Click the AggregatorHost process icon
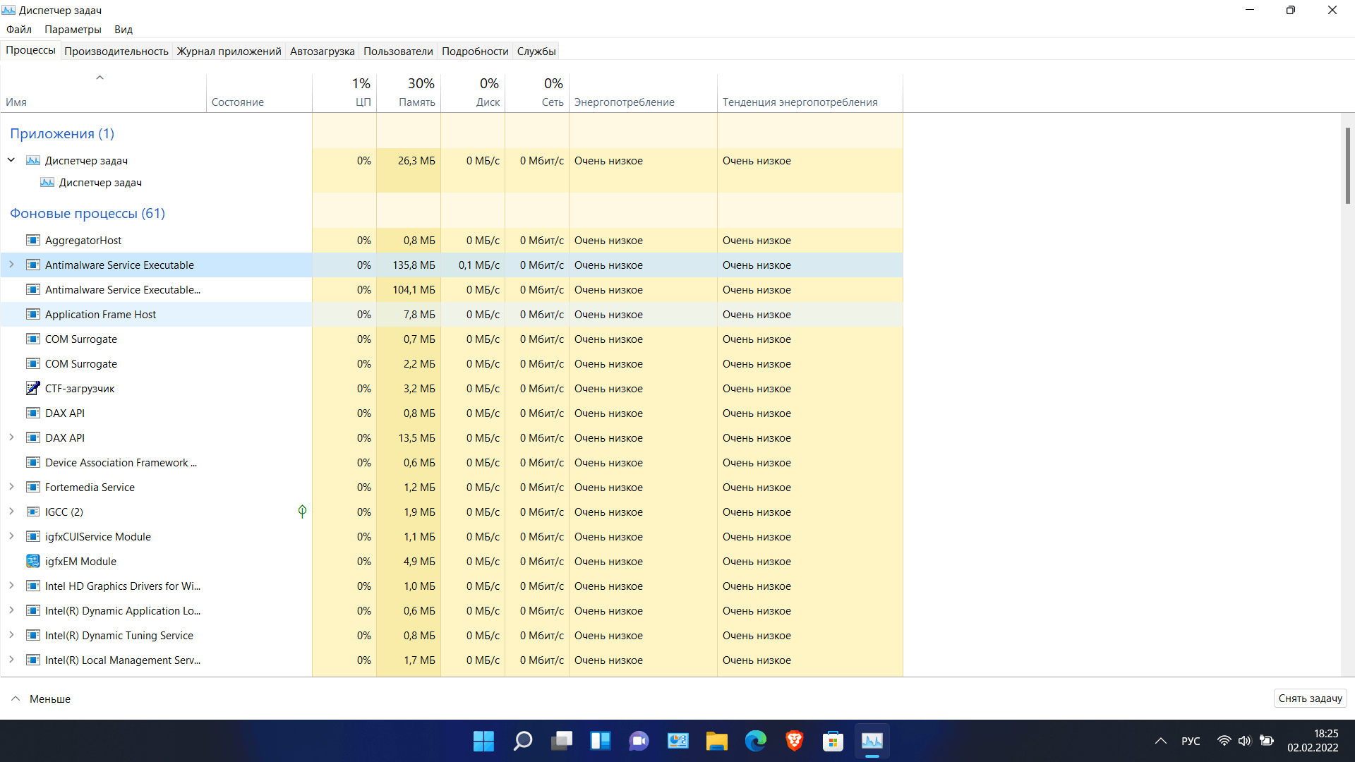Viewport: 1355px width, 762px height. click(33, 240)
